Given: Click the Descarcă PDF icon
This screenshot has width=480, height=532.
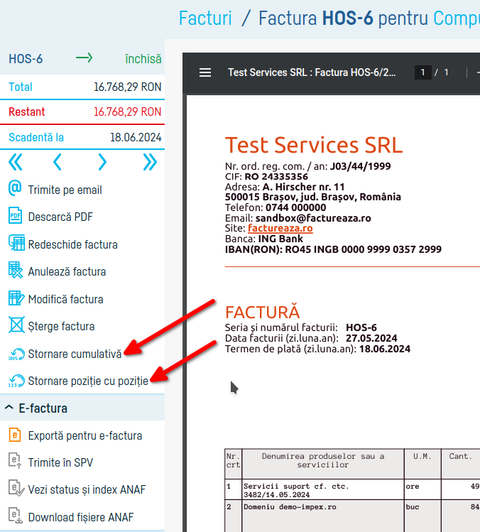Looking at the screenshot, I should [x=16, y=217].
